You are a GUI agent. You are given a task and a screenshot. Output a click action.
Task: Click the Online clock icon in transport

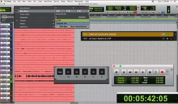point(117,72)
